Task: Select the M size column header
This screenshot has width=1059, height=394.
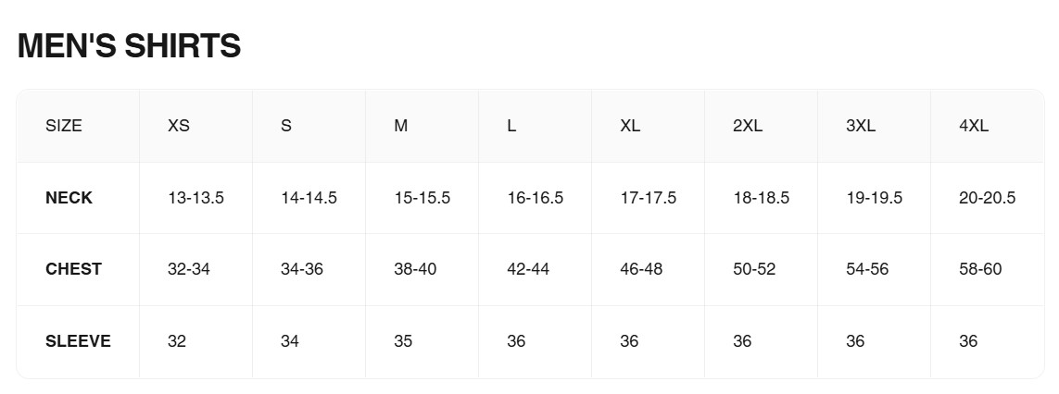Action: pos(400,126)
